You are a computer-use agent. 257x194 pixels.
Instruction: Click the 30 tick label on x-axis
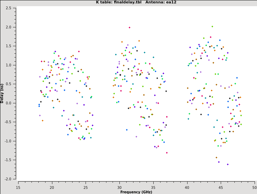coord(119,187)
